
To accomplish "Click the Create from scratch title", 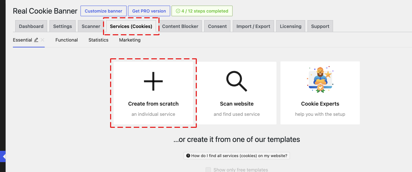I will [x=153, y=104].
